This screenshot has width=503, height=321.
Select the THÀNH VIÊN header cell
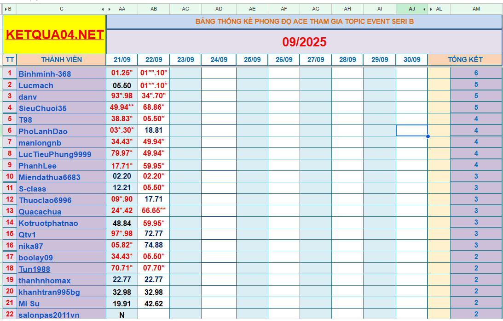(x=61, y=60)
